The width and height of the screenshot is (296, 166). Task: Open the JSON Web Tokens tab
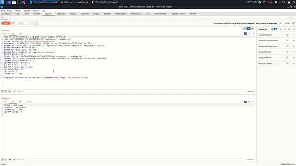pyautogui.click(x=178, y=14)
